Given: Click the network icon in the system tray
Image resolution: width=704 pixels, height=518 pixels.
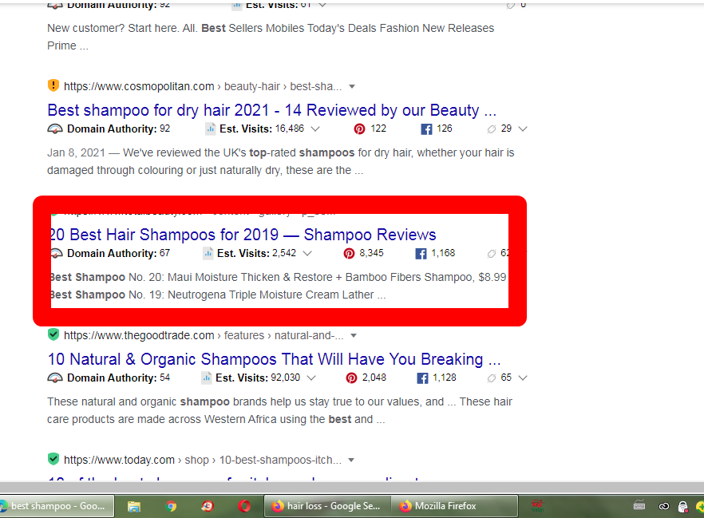Looking at the screenshot, I should [x=662, y=505].
